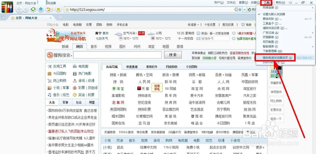This screenshot has height=154, width=316.
Task: Select 搜狗高速浏览器选项 menu entry
Action: pos(285,58)
